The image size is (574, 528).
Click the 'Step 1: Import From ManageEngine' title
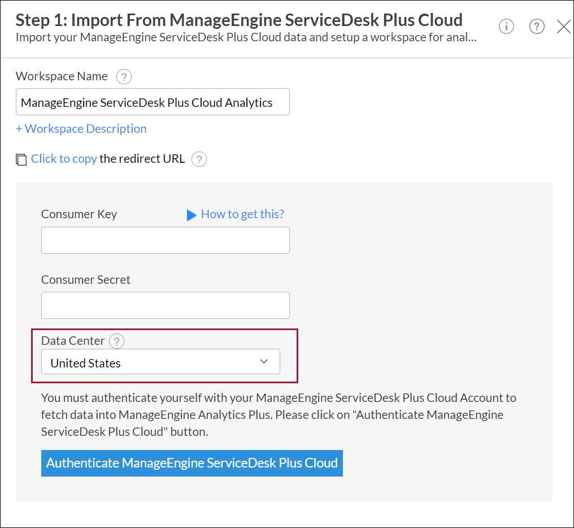pos(239,20)
